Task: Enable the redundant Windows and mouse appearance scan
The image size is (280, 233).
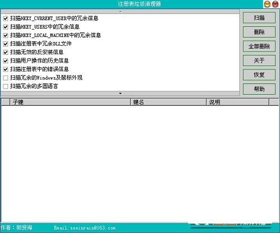Action: [6, 78]
